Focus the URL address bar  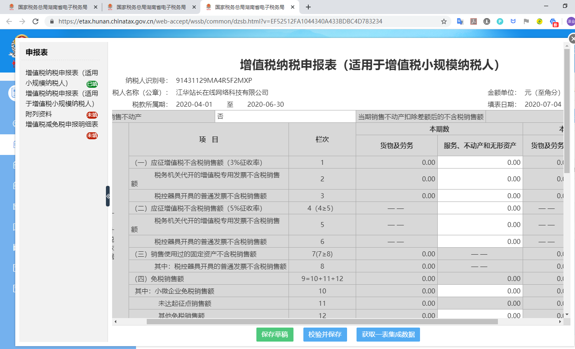coord(246,21)
